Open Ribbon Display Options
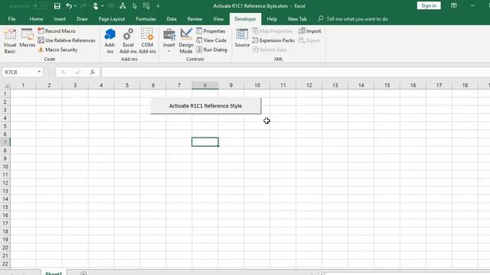 (x=454, y=5)
